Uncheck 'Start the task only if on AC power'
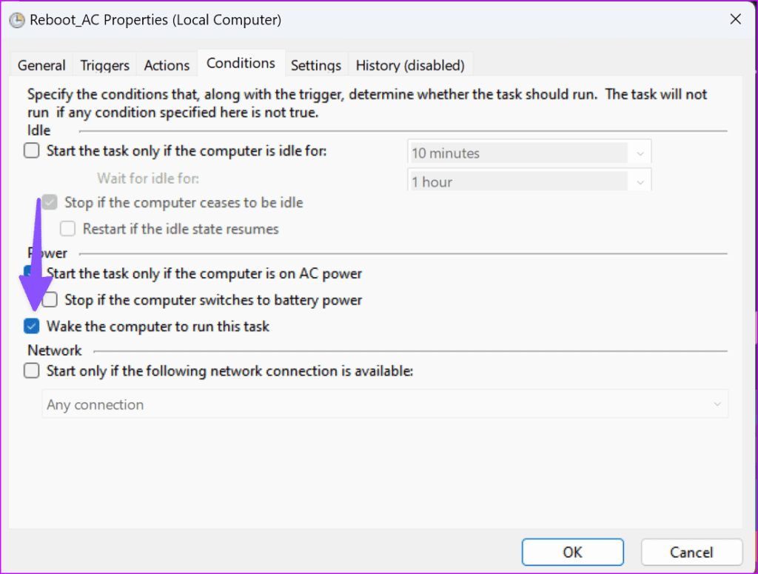Screen dimensions: 758x574 coord(31,273)
